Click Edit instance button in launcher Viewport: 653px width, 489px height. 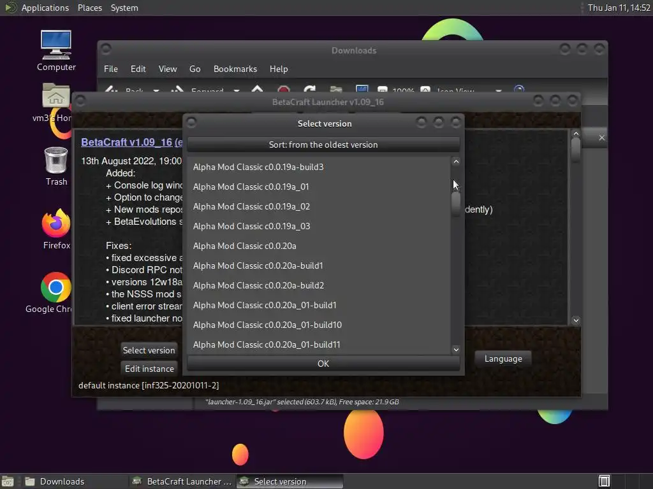[149, 369]
